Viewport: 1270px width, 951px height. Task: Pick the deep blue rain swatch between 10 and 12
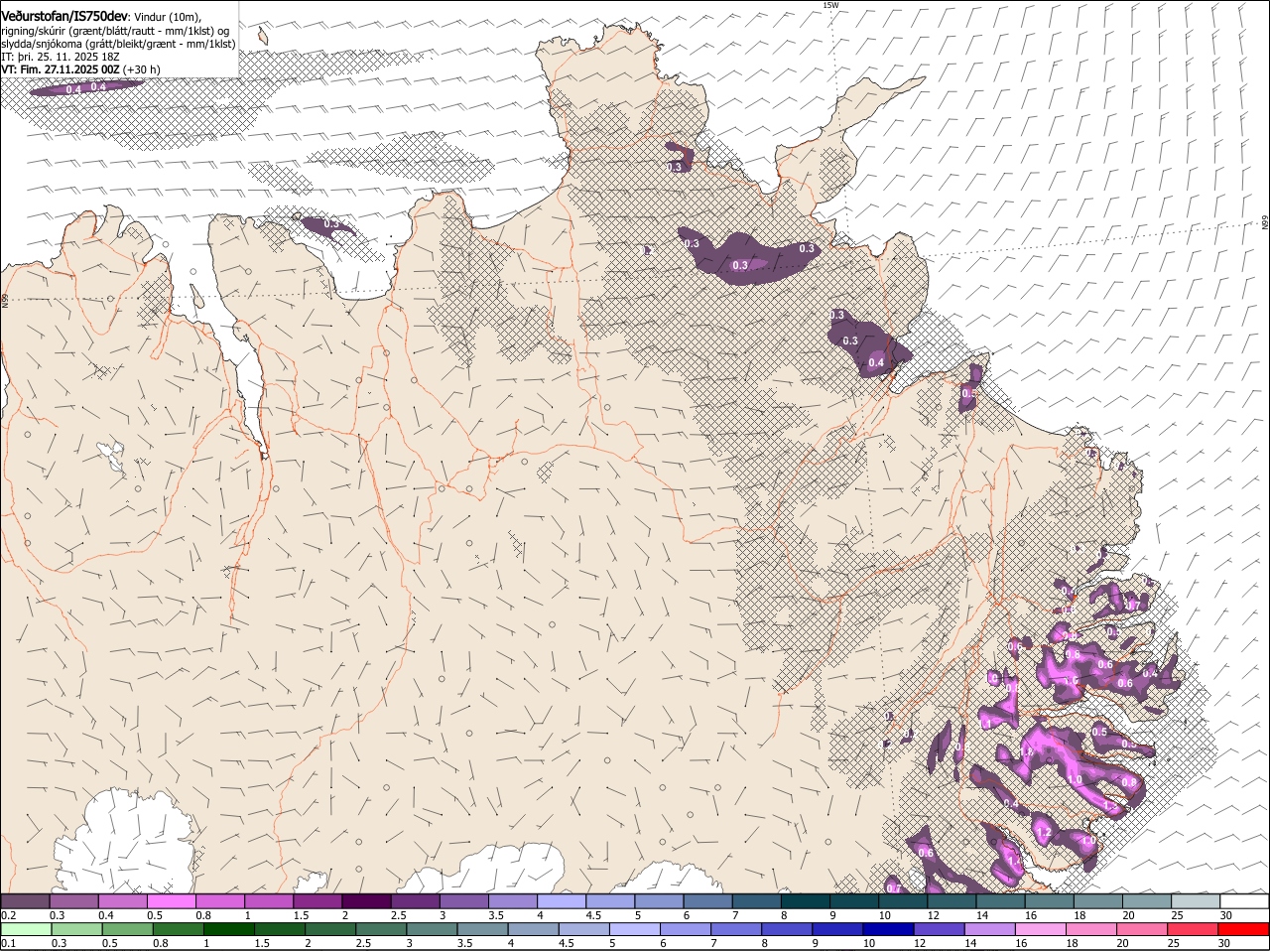888,929
